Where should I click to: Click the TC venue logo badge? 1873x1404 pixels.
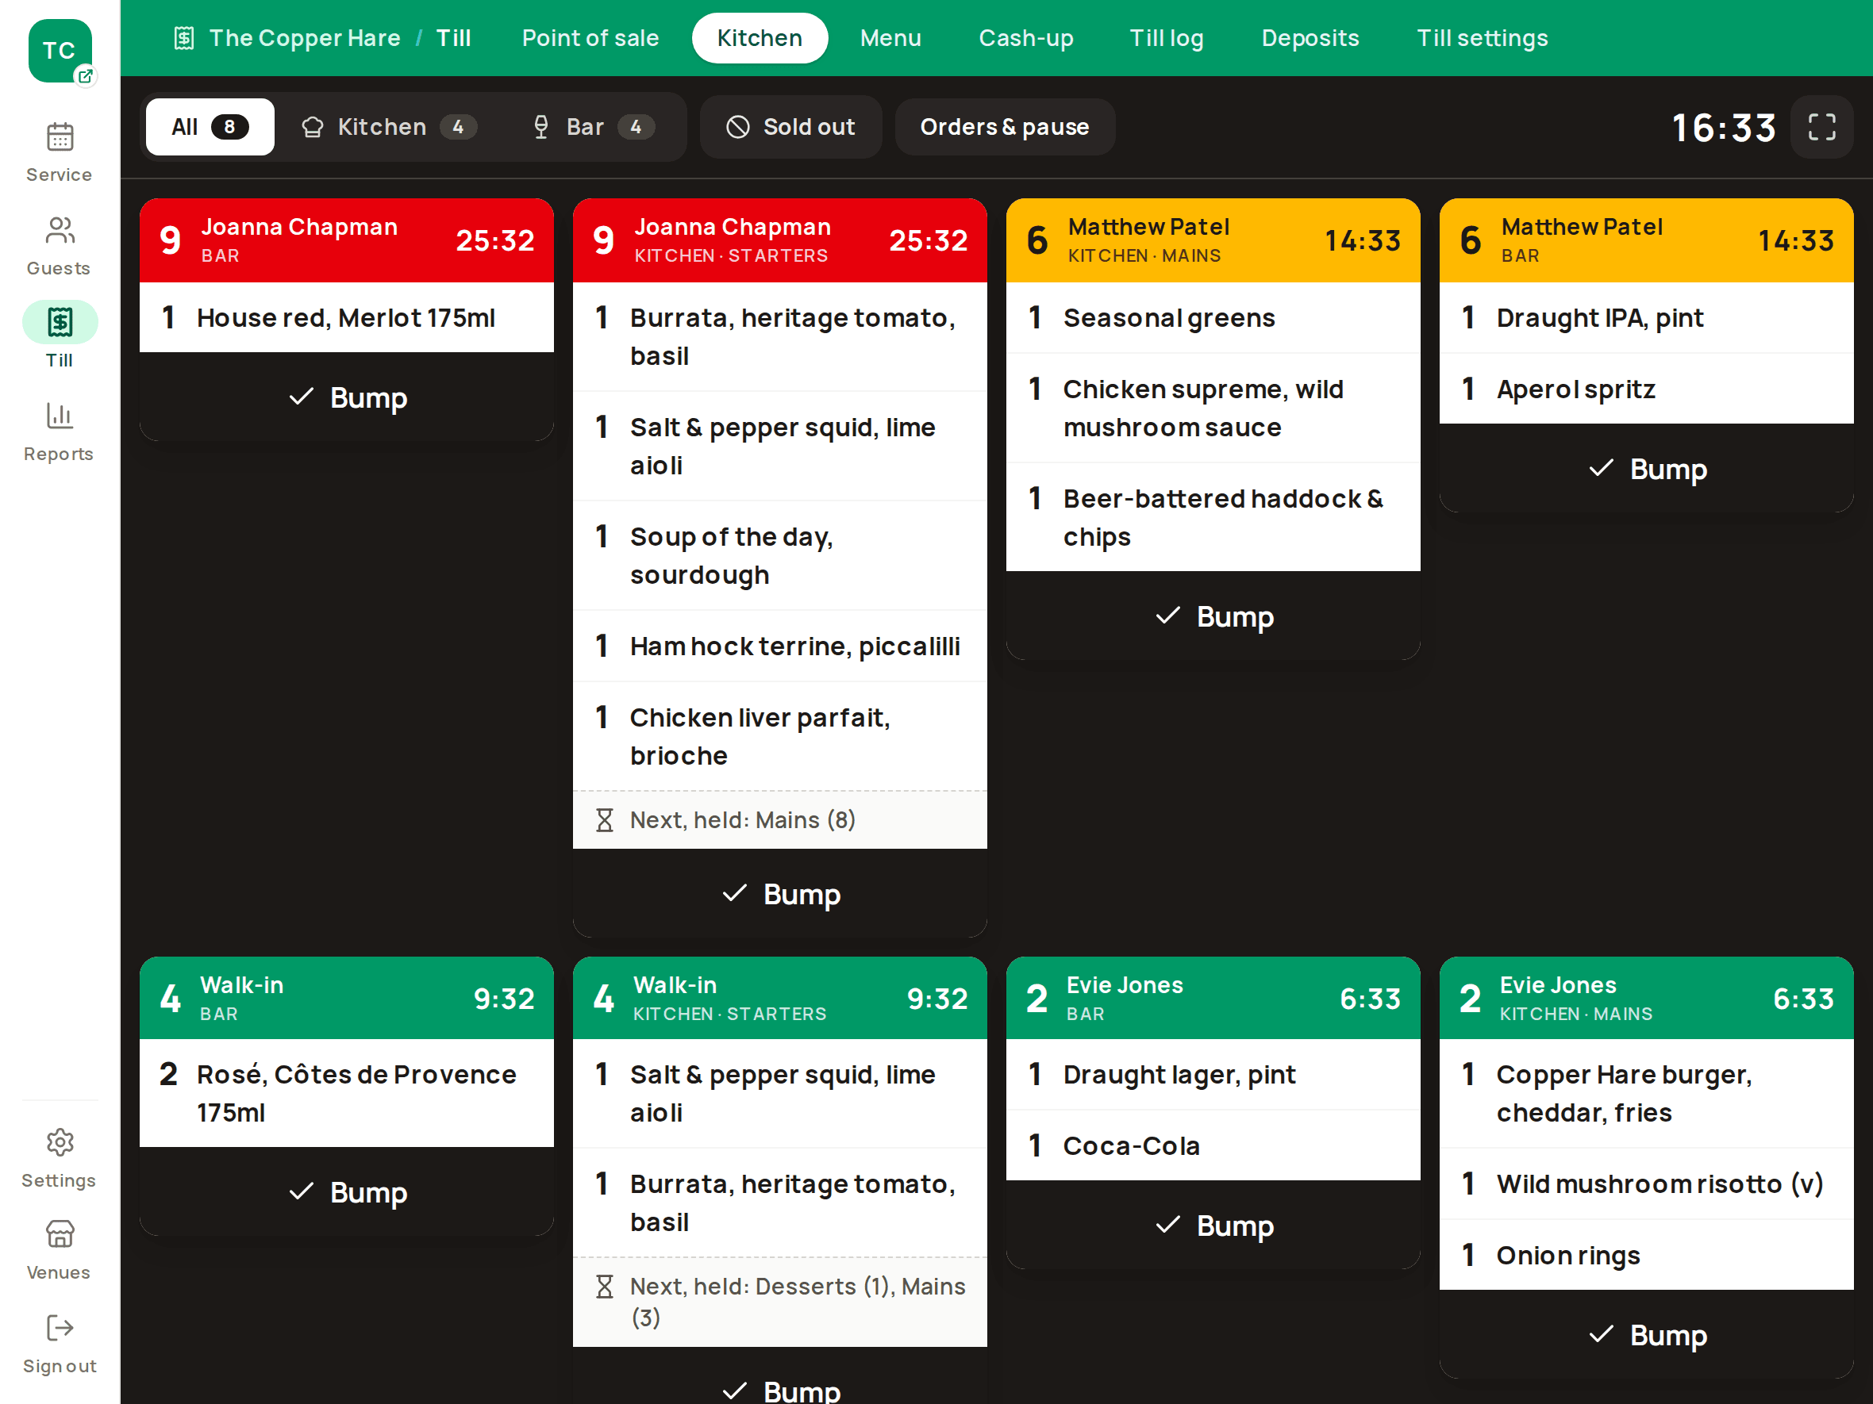[60, 51]
